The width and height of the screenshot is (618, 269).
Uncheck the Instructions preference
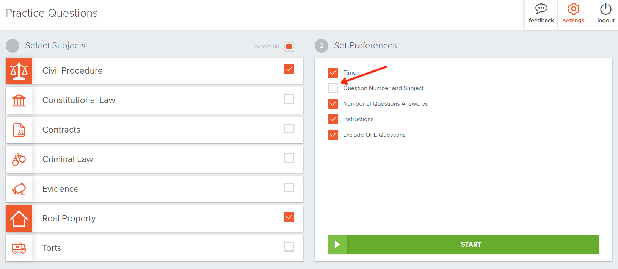333,119
